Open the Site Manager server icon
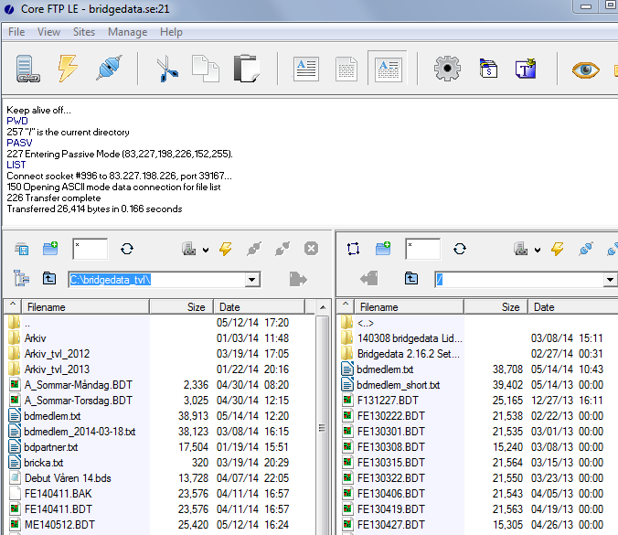Screen dimensions: 618x535 (27, 69)
